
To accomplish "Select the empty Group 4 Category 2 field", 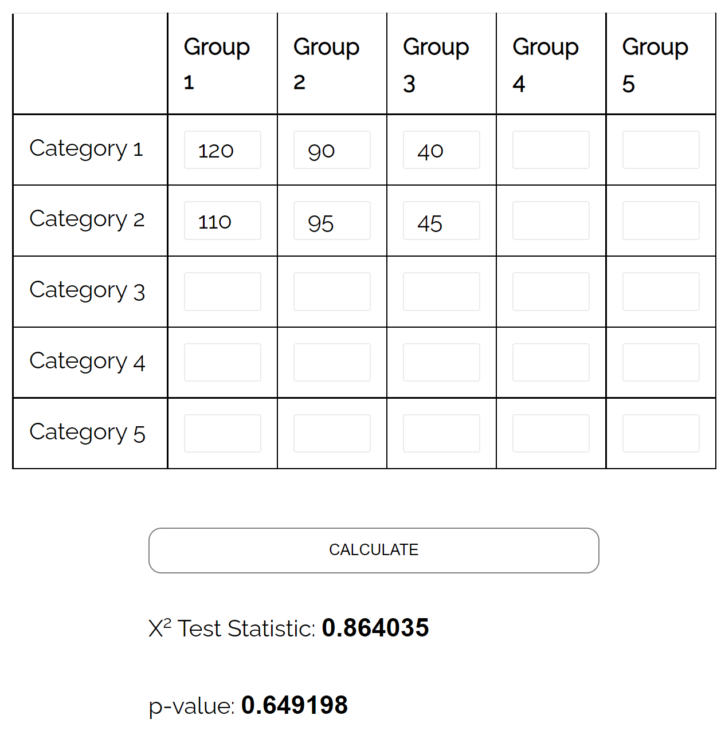I will point(550,221).
